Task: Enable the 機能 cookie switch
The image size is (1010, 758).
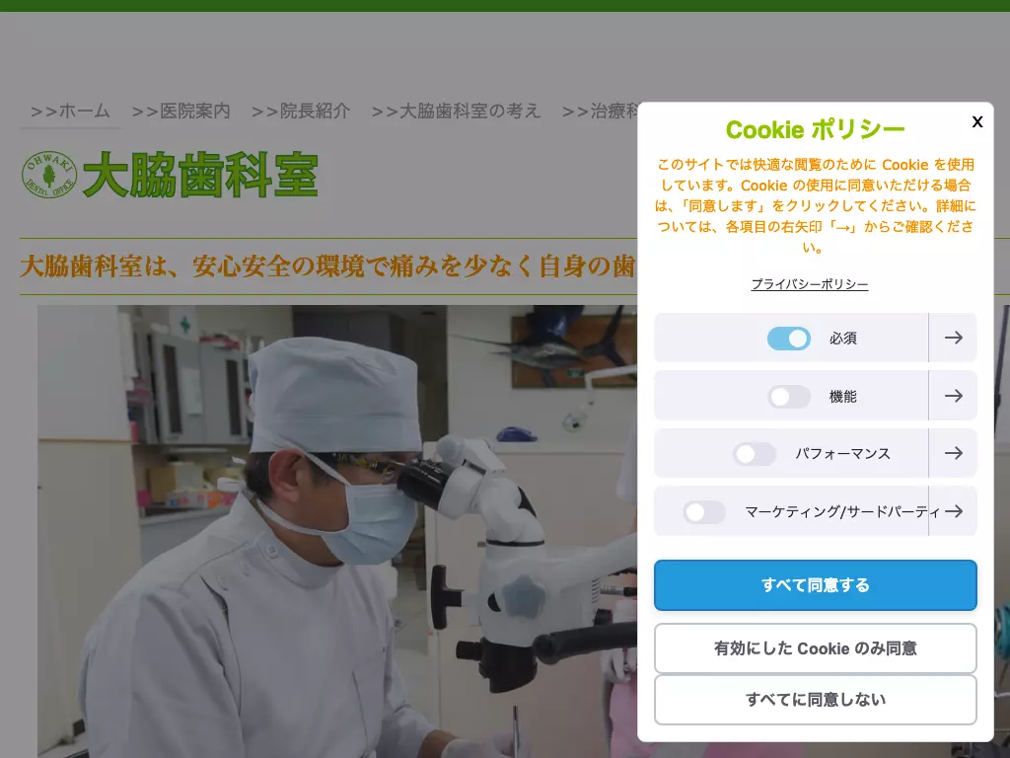Action: point(788,397)
